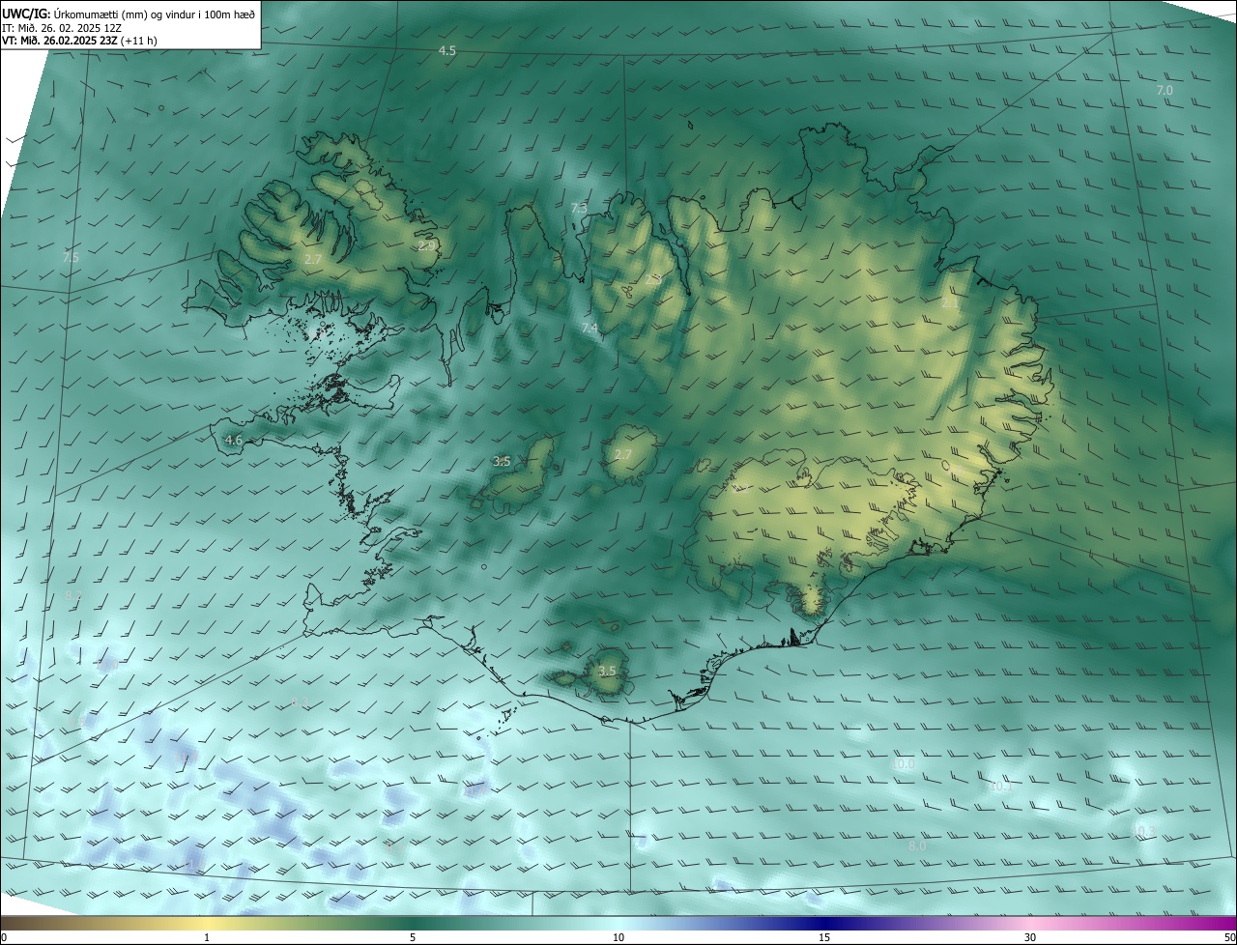Click the '10.0' value label over the southern sea
The width and height of the screenshot is (1237, 945).
click(904, 764)
